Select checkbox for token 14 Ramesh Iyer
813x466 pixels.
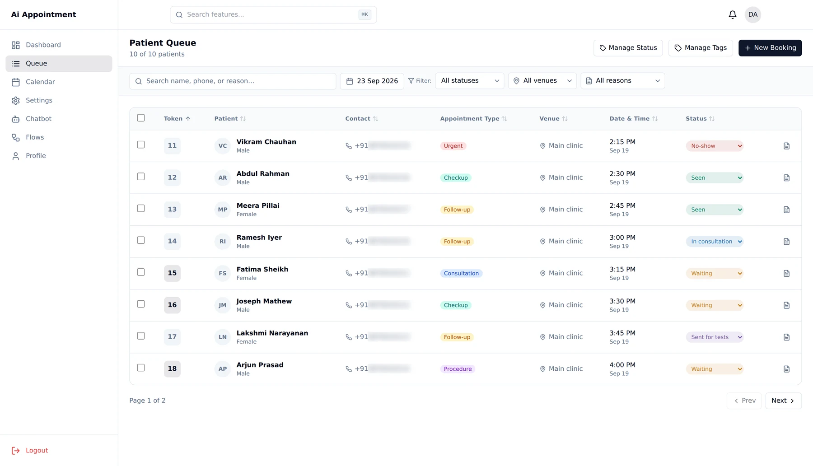coord(141,240)
